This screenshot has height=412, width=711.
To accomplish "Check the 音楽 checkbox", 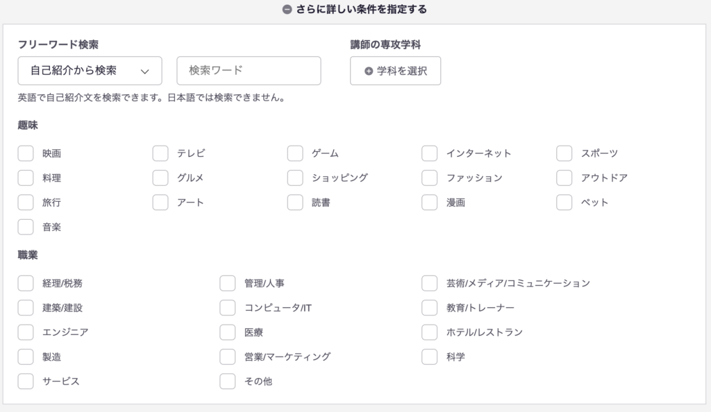I will click(x=26, y=227).
